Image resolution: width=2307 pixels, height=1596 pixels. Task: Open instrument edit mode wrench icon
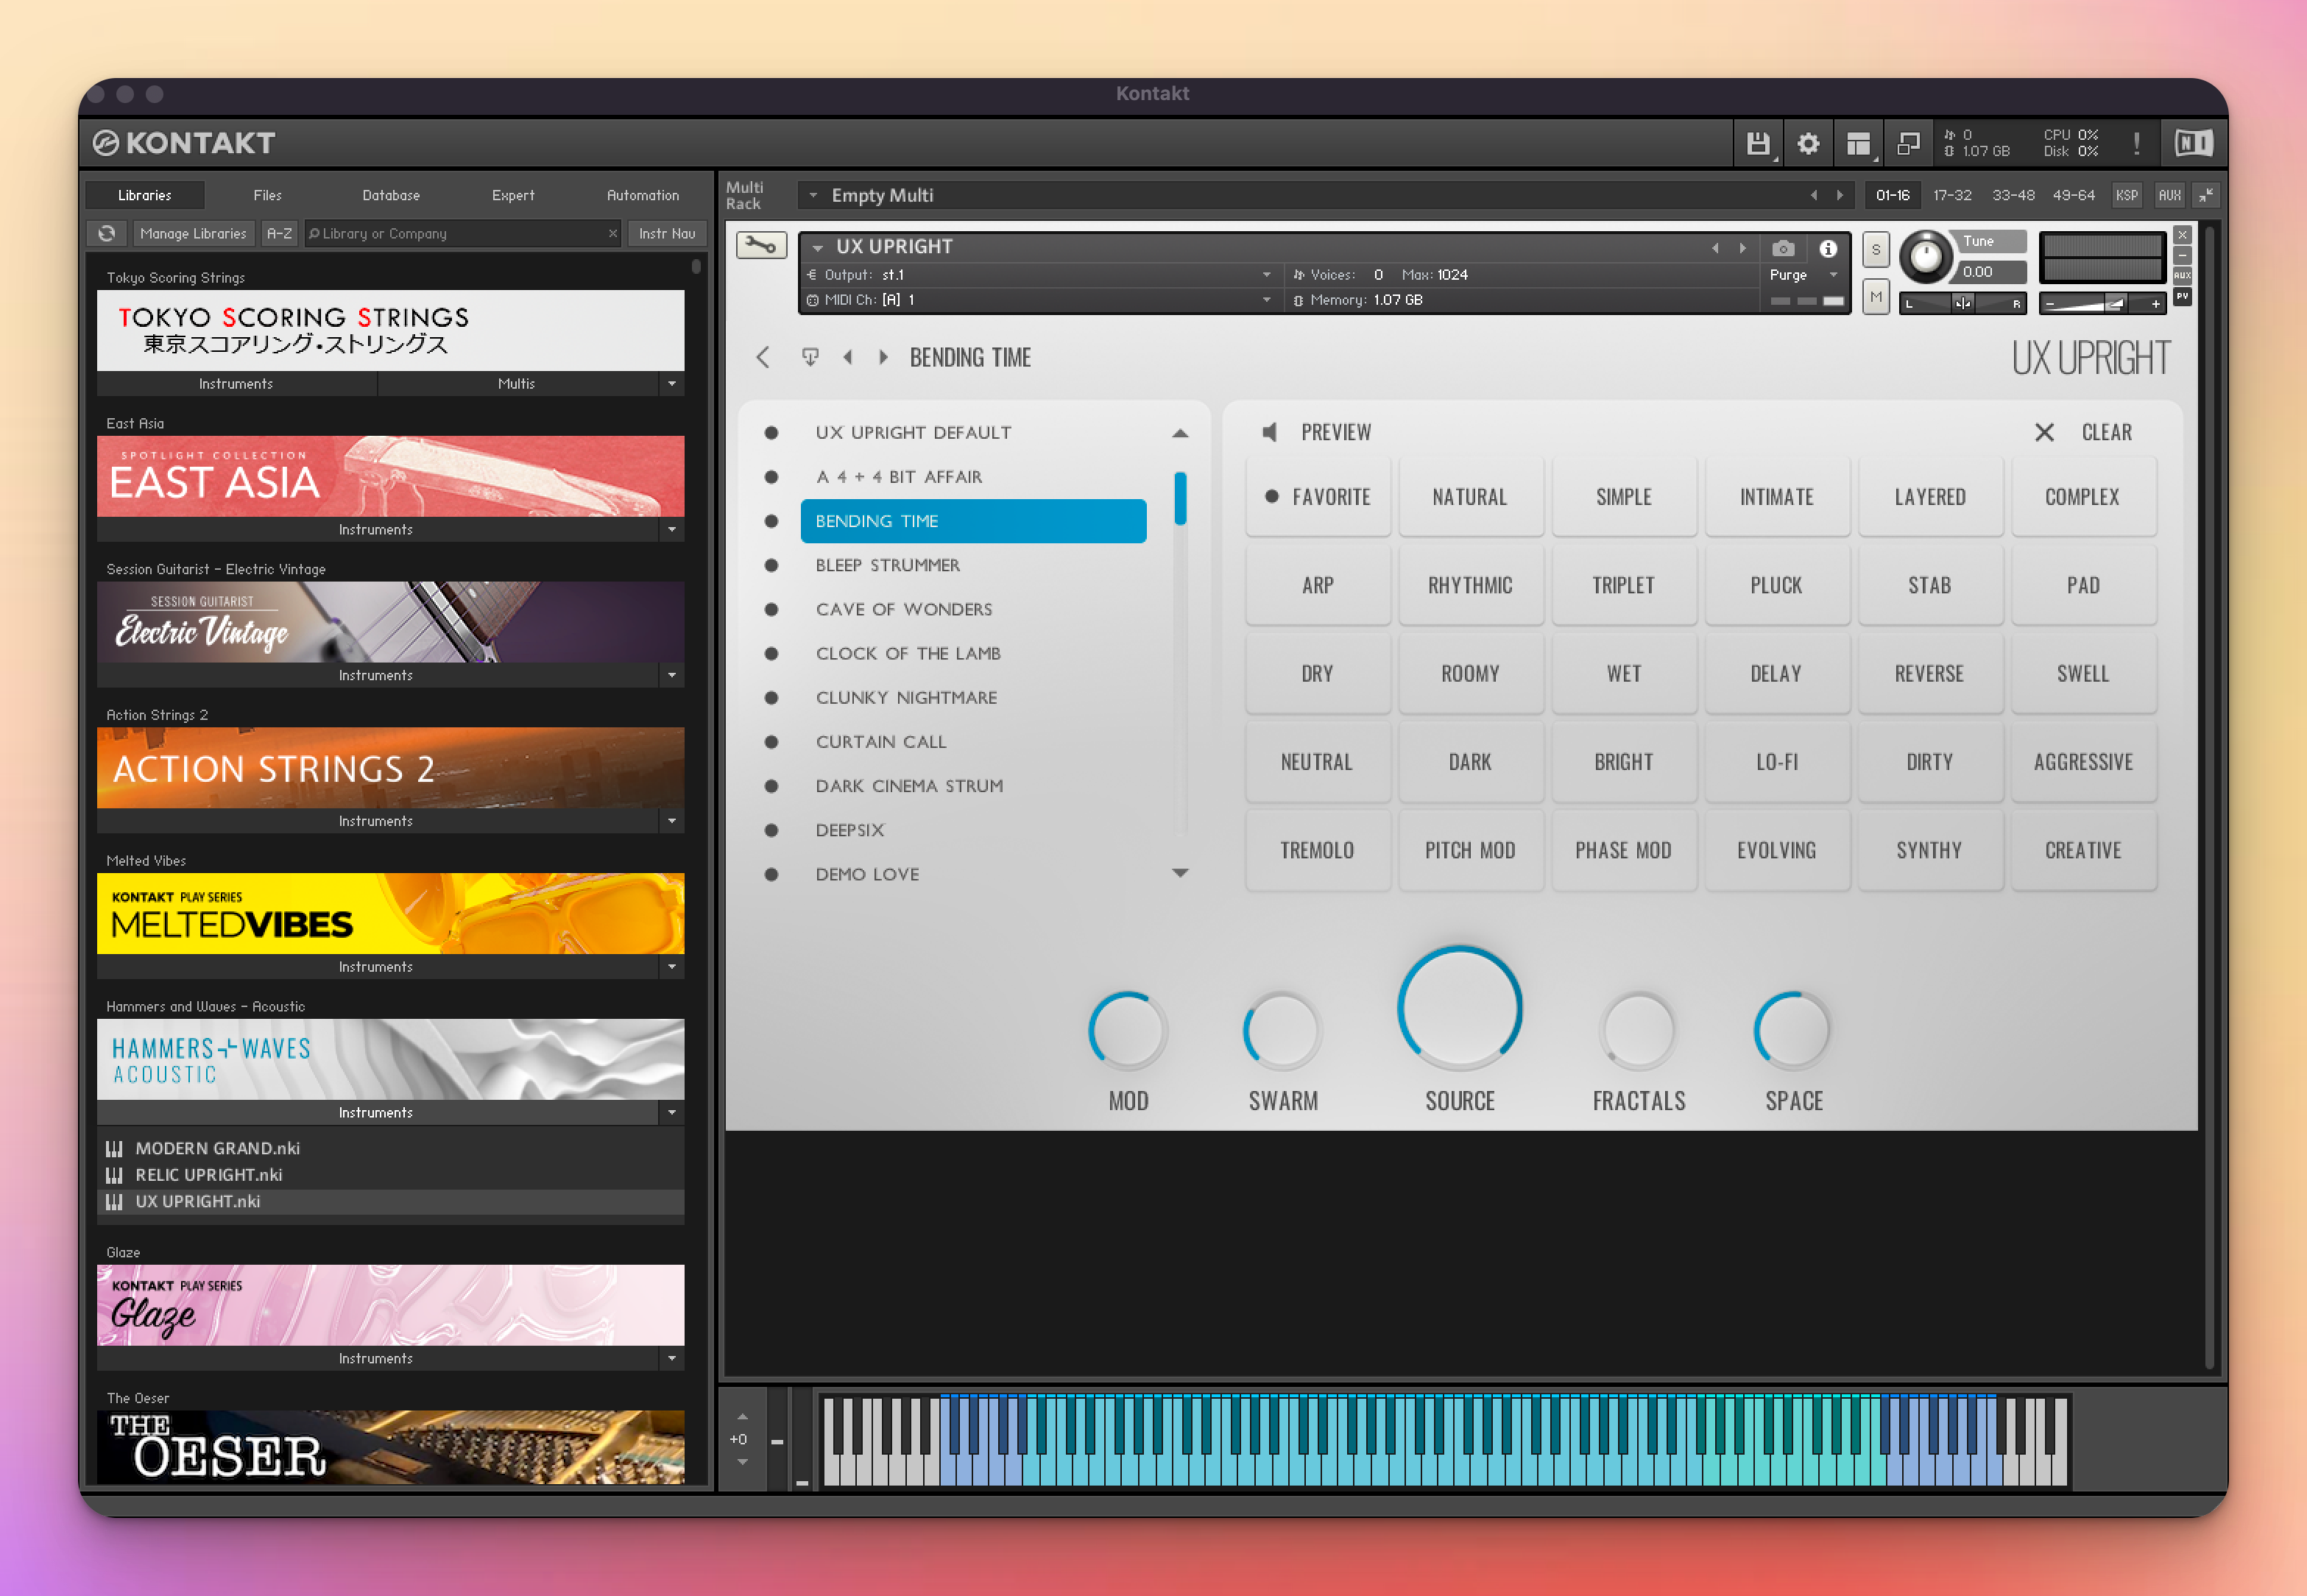[x=761, y=245]
